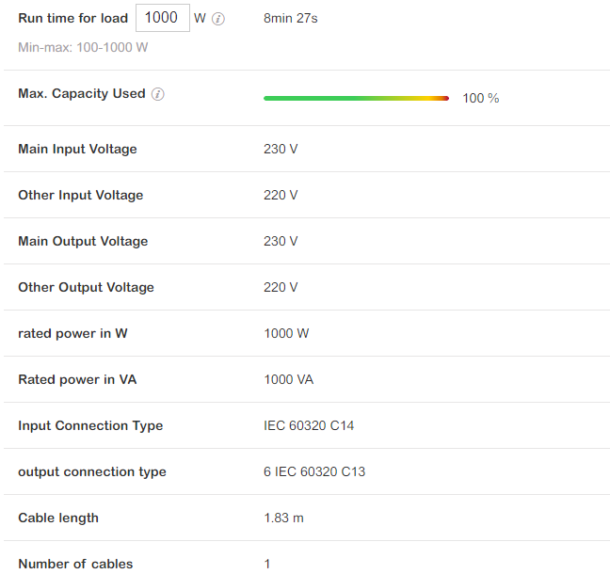Click the 'output connection type' label
Screen dimensions: 610x574
coord(92,471)
